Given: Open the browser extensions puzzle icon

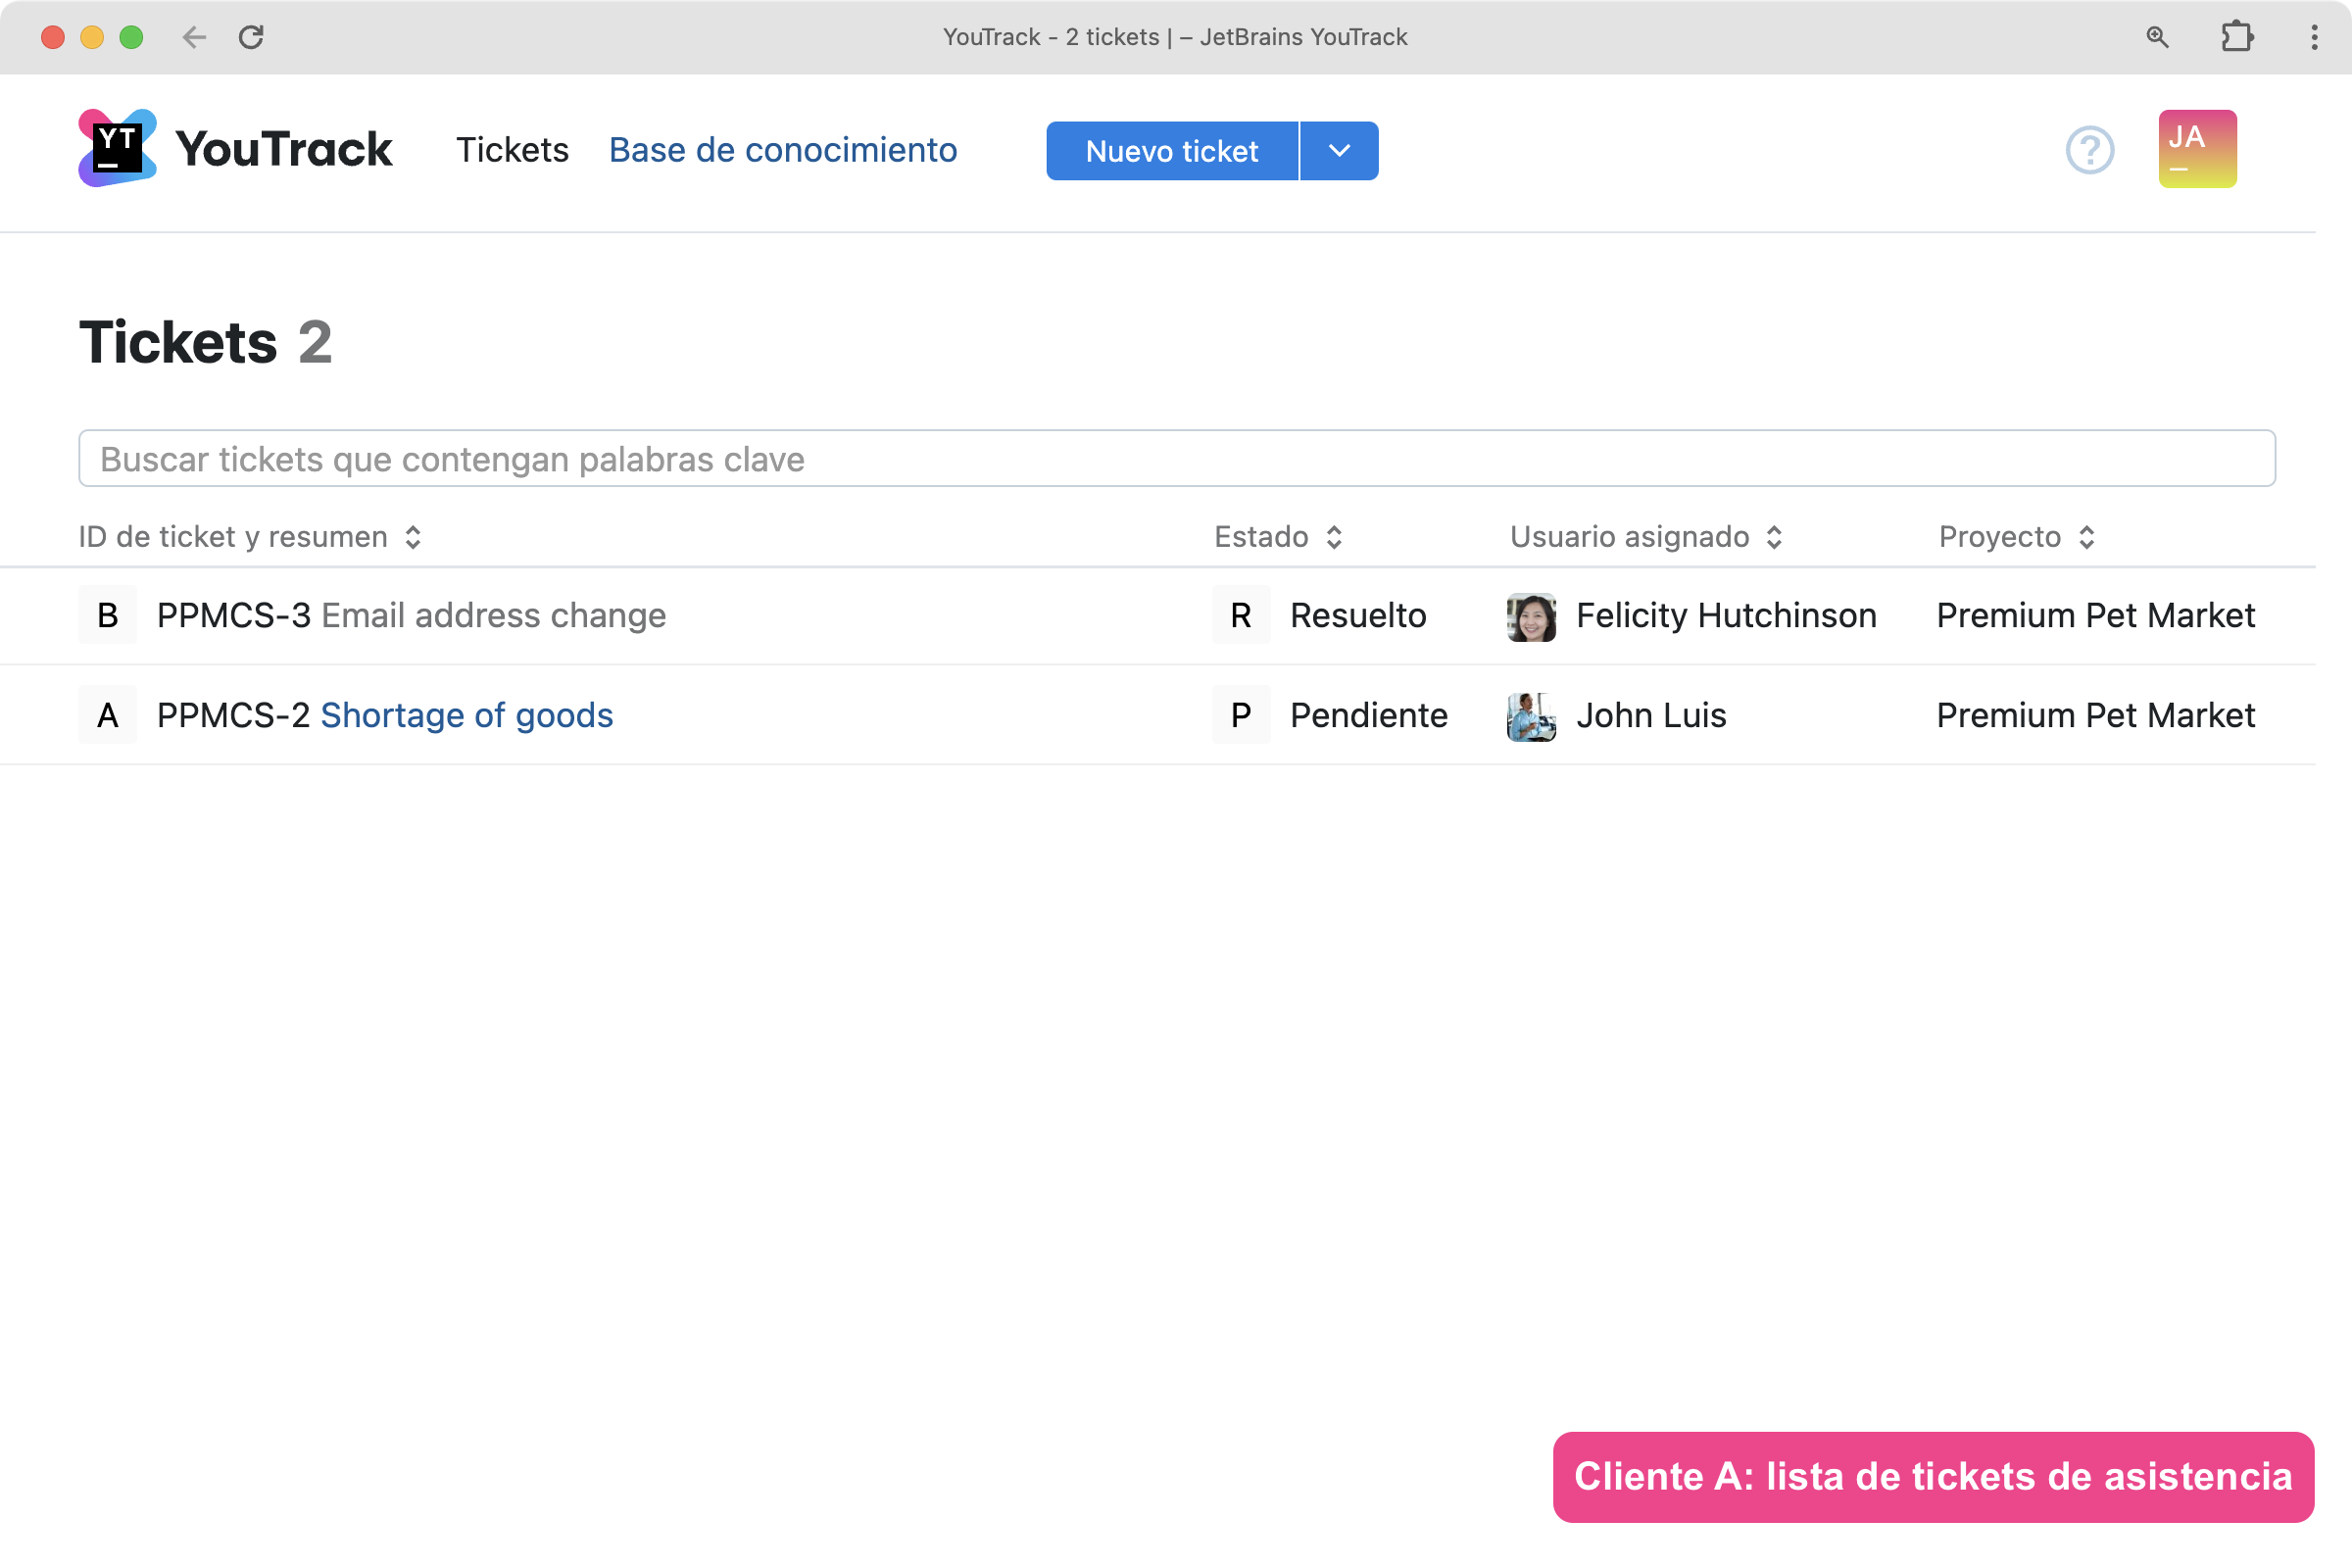Looking at the screenshot, I should pos(2236,37).
